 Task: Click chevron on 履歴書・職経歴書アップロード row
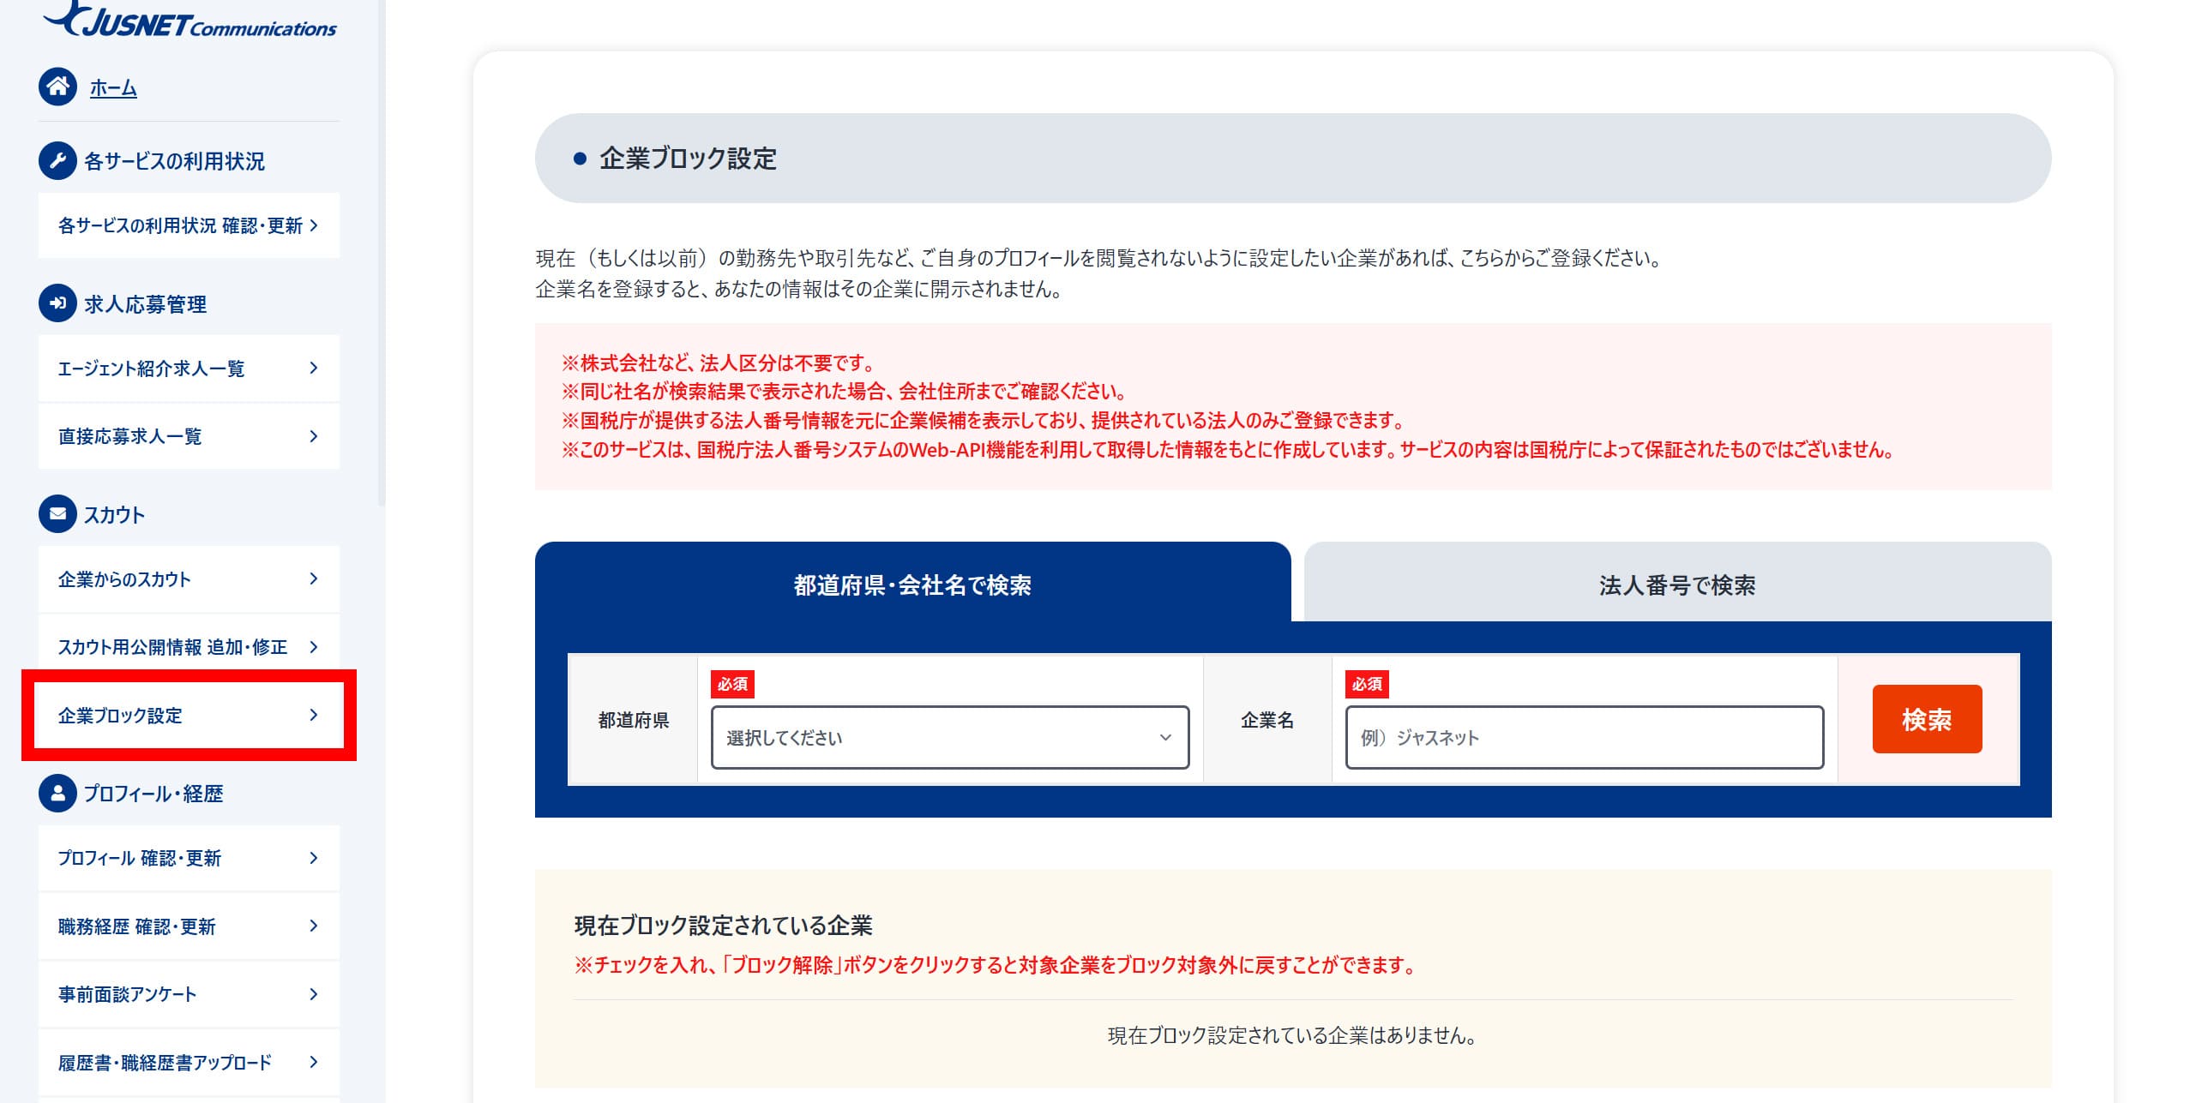pos(314,1063)
